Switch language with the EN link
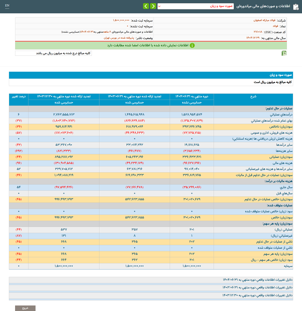The width and height of the screenshot is (302, 311). pyautogui.click(x=7, y=6)
